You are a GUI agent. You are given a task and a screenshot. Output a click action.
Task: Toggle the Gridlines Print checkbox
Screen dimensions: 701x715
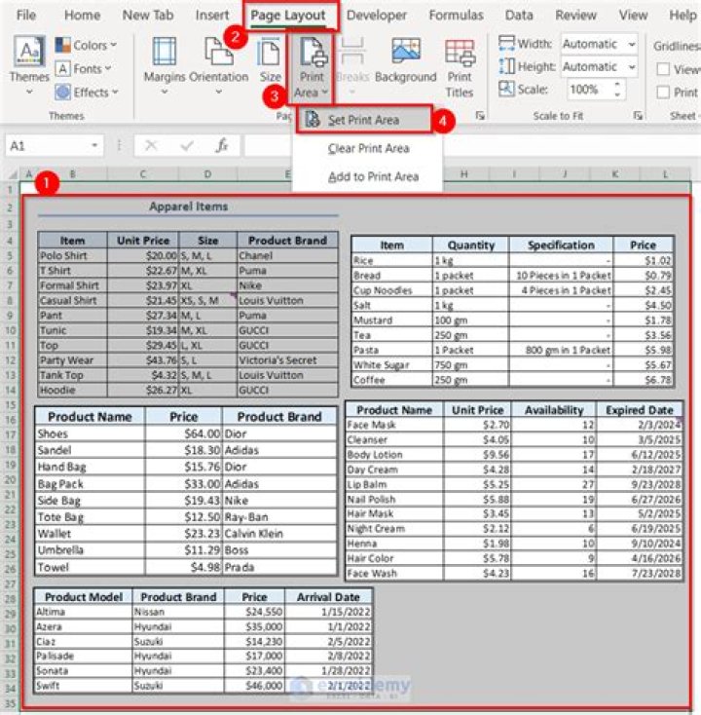click(663, 93)
